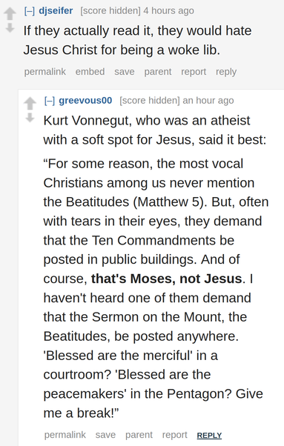Image resolution: width=284 pixels, height=446 pixels.
Task: Save djseifer's comment
Action: (x=125, y=72)
